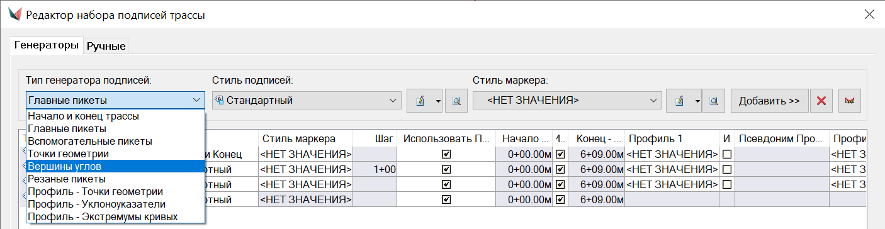Expand the Стиль маркера НЕТ ЗНАЧЕНИЯ dropdown
885x229 pixels.
567,100
